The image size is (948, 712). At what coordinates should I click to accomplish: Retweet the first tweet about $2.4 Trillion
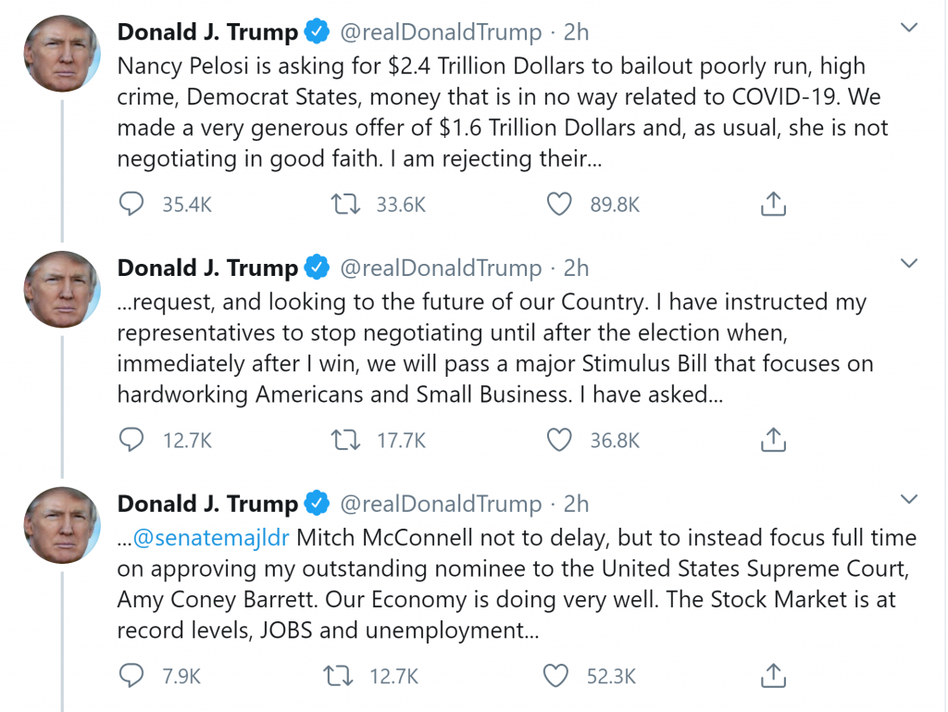coord(343,204)
